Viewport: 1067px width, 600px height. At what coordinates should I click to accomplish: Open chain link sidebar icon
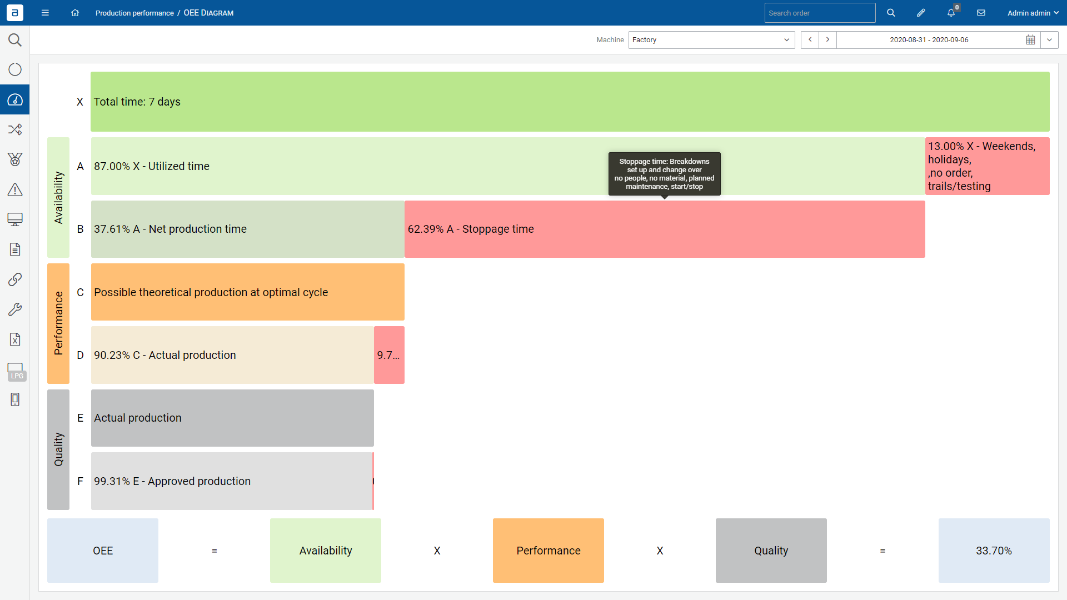pyautogui.click(x=15, y=279)
